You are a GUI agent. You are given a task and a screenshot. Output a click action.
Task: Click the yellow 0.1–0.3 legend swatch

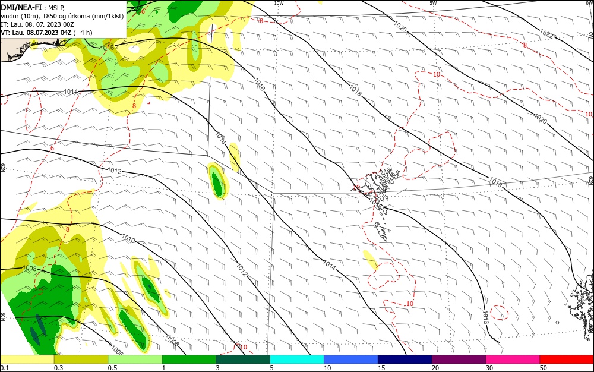pyautogui.click(x=27, y=360)
